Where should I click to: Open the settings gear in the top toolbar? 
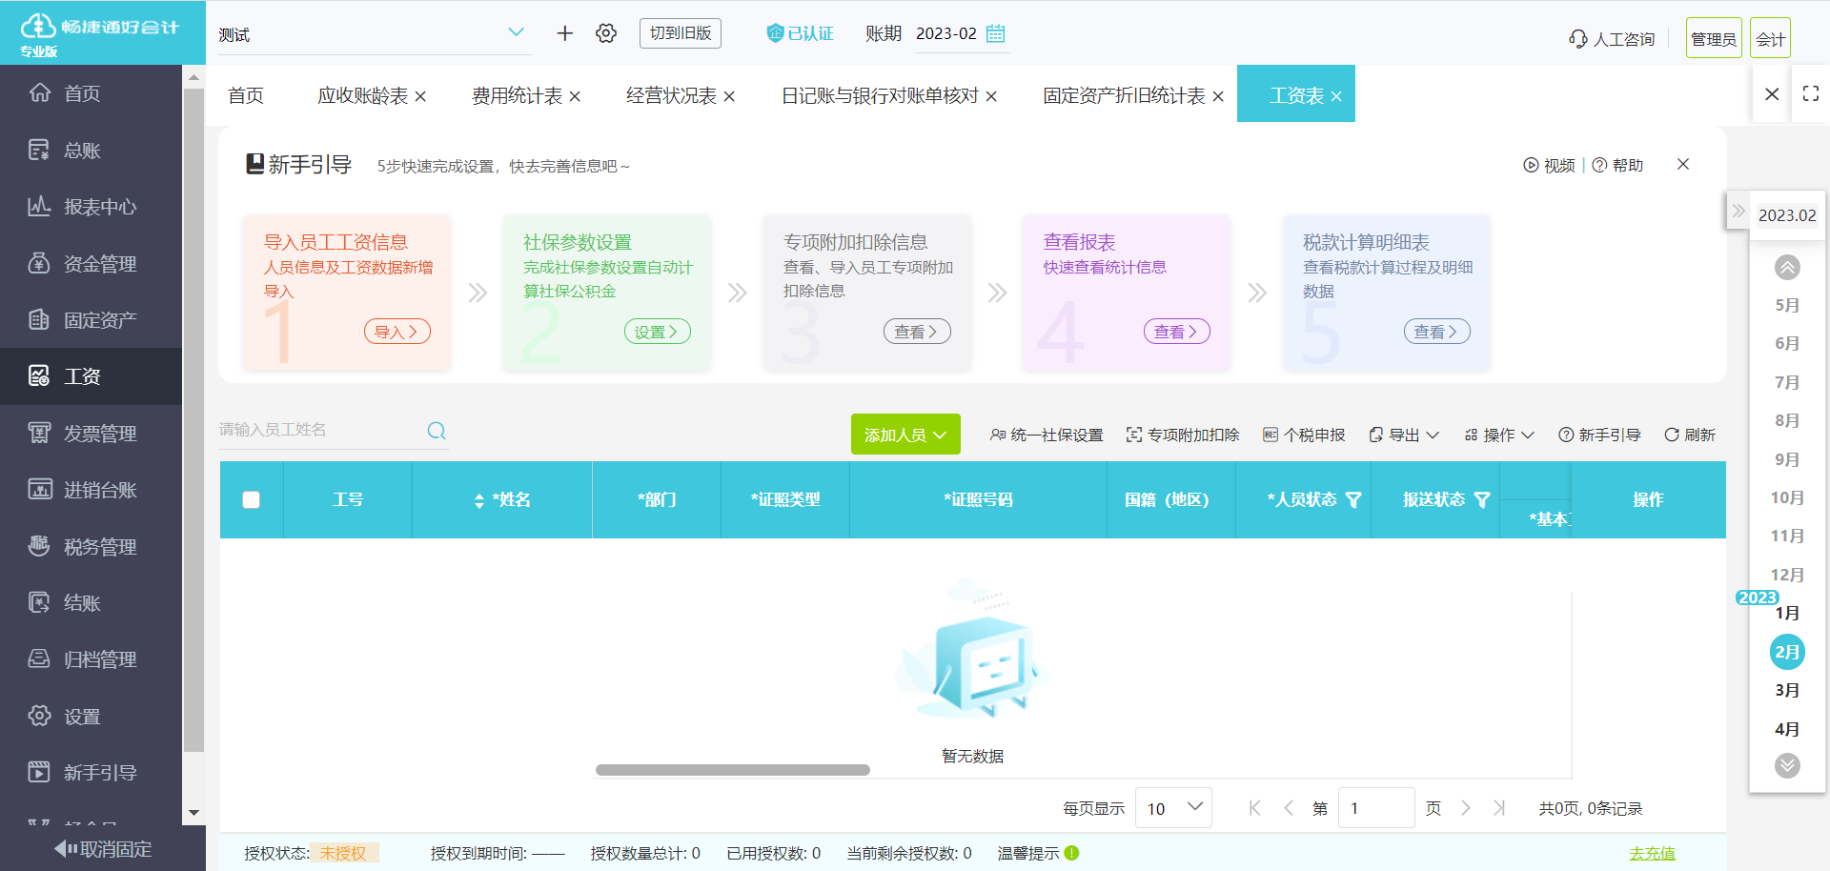[x=606, y=32]
